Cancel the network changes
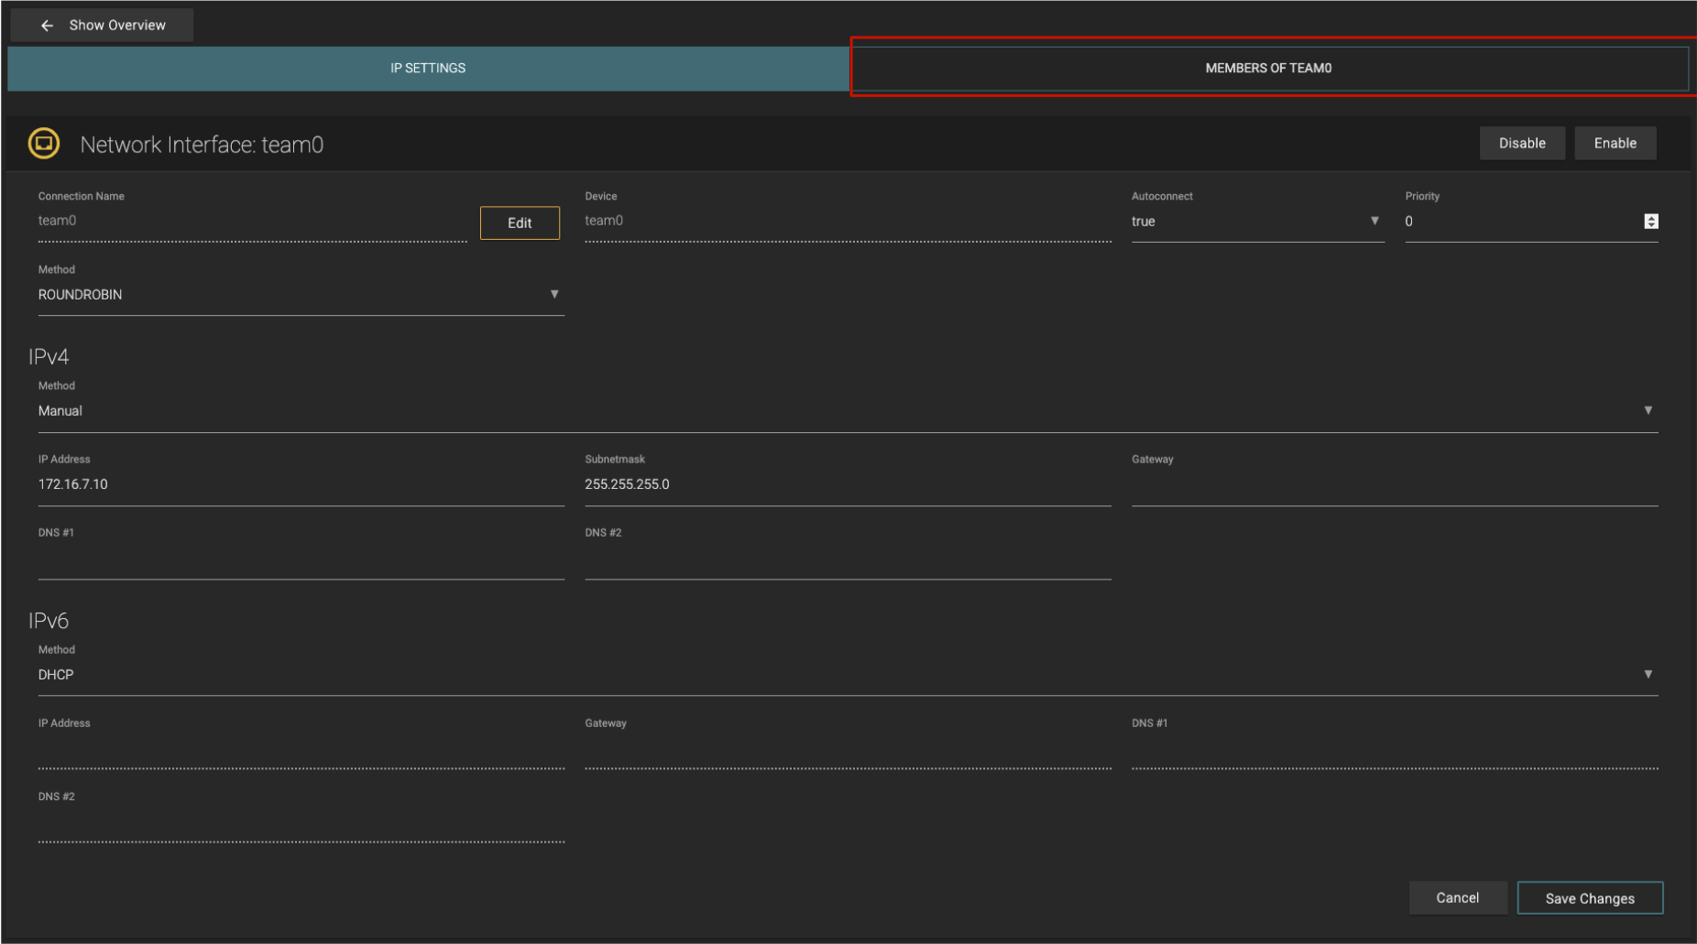This screenshot has height=944, width=1697. click(1457, 898)
